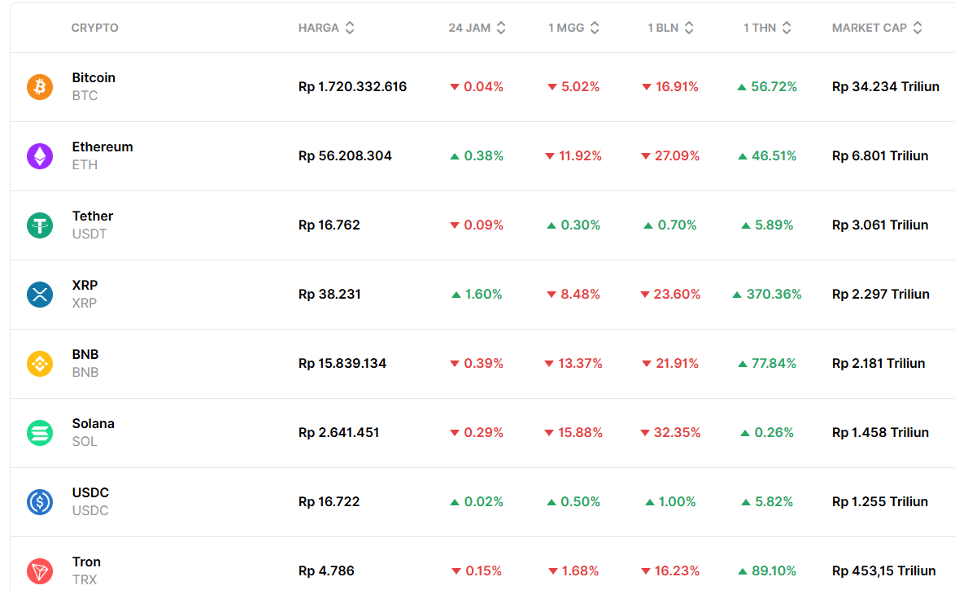Click the 1 THN column header label
The image size is (955, 590).
click(x=761, y=27)
